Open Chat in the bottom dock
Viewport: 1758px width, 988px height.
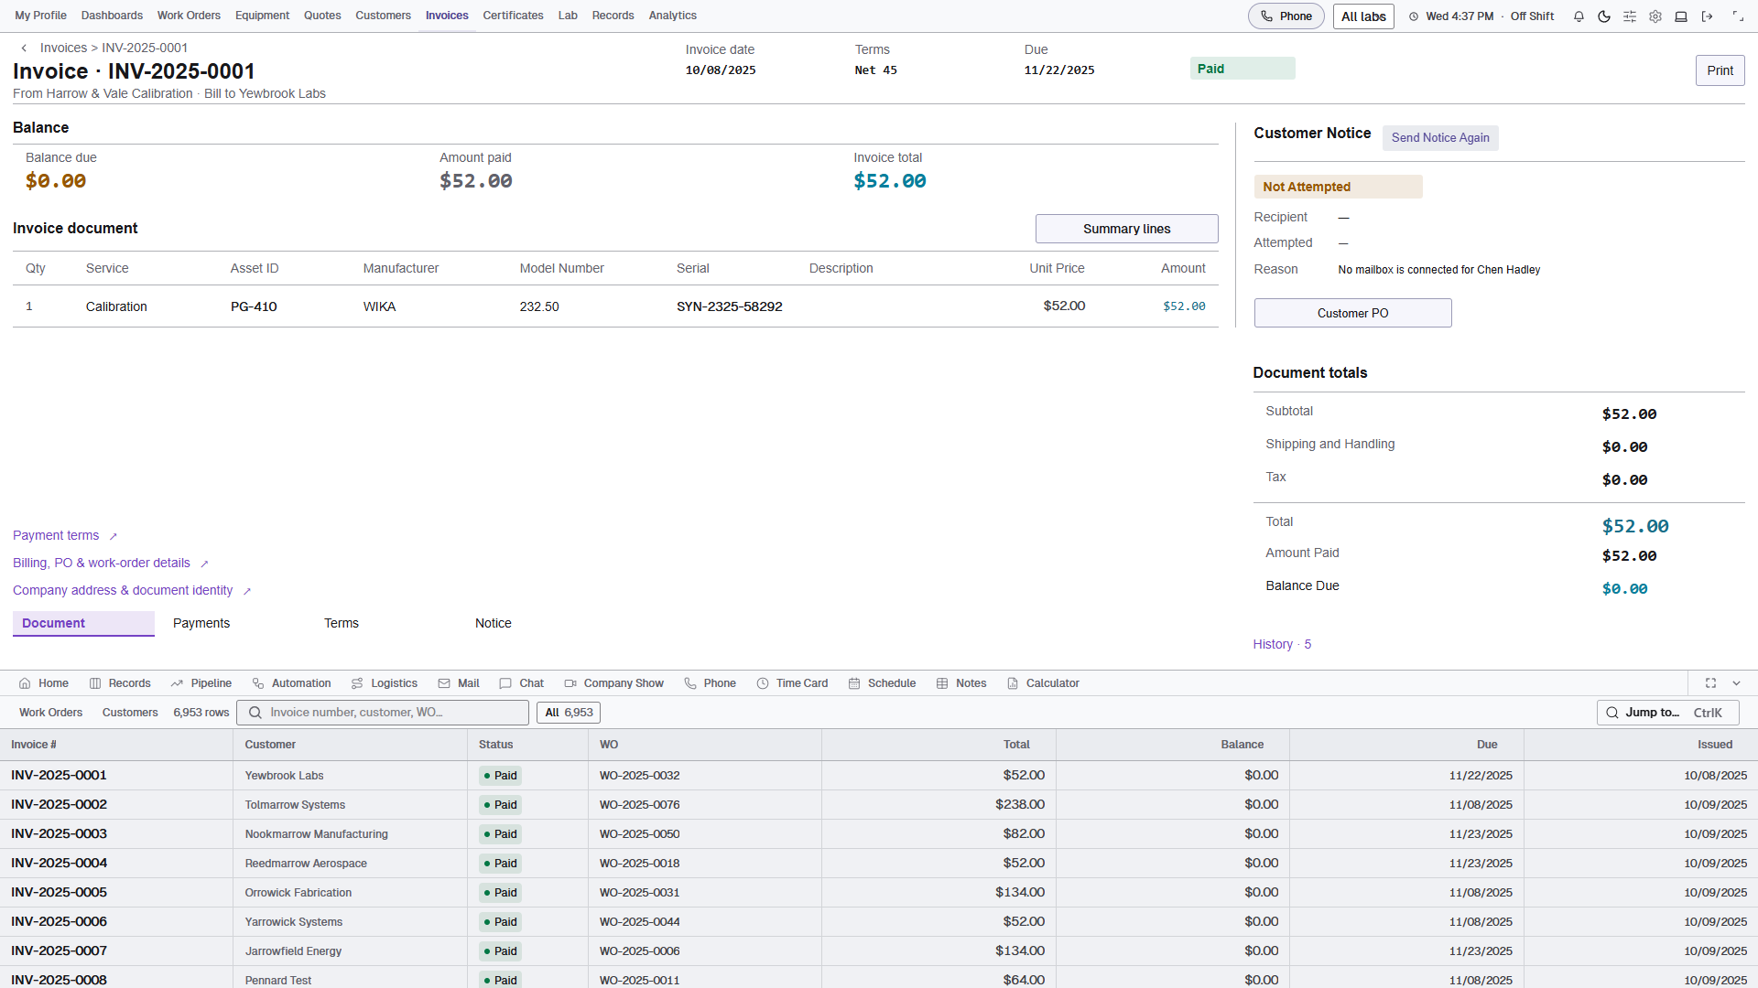[x=522, y=683]
